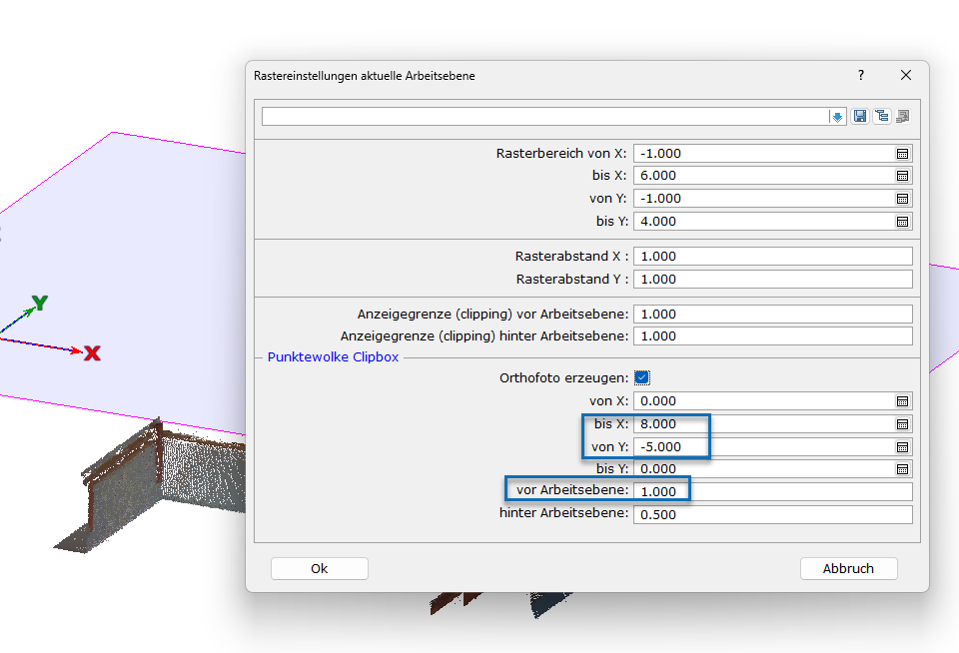The height and width of the screenshot is (653, 959).
Task: Click the grayed-out preset manager icon
Action: point(903,117)
